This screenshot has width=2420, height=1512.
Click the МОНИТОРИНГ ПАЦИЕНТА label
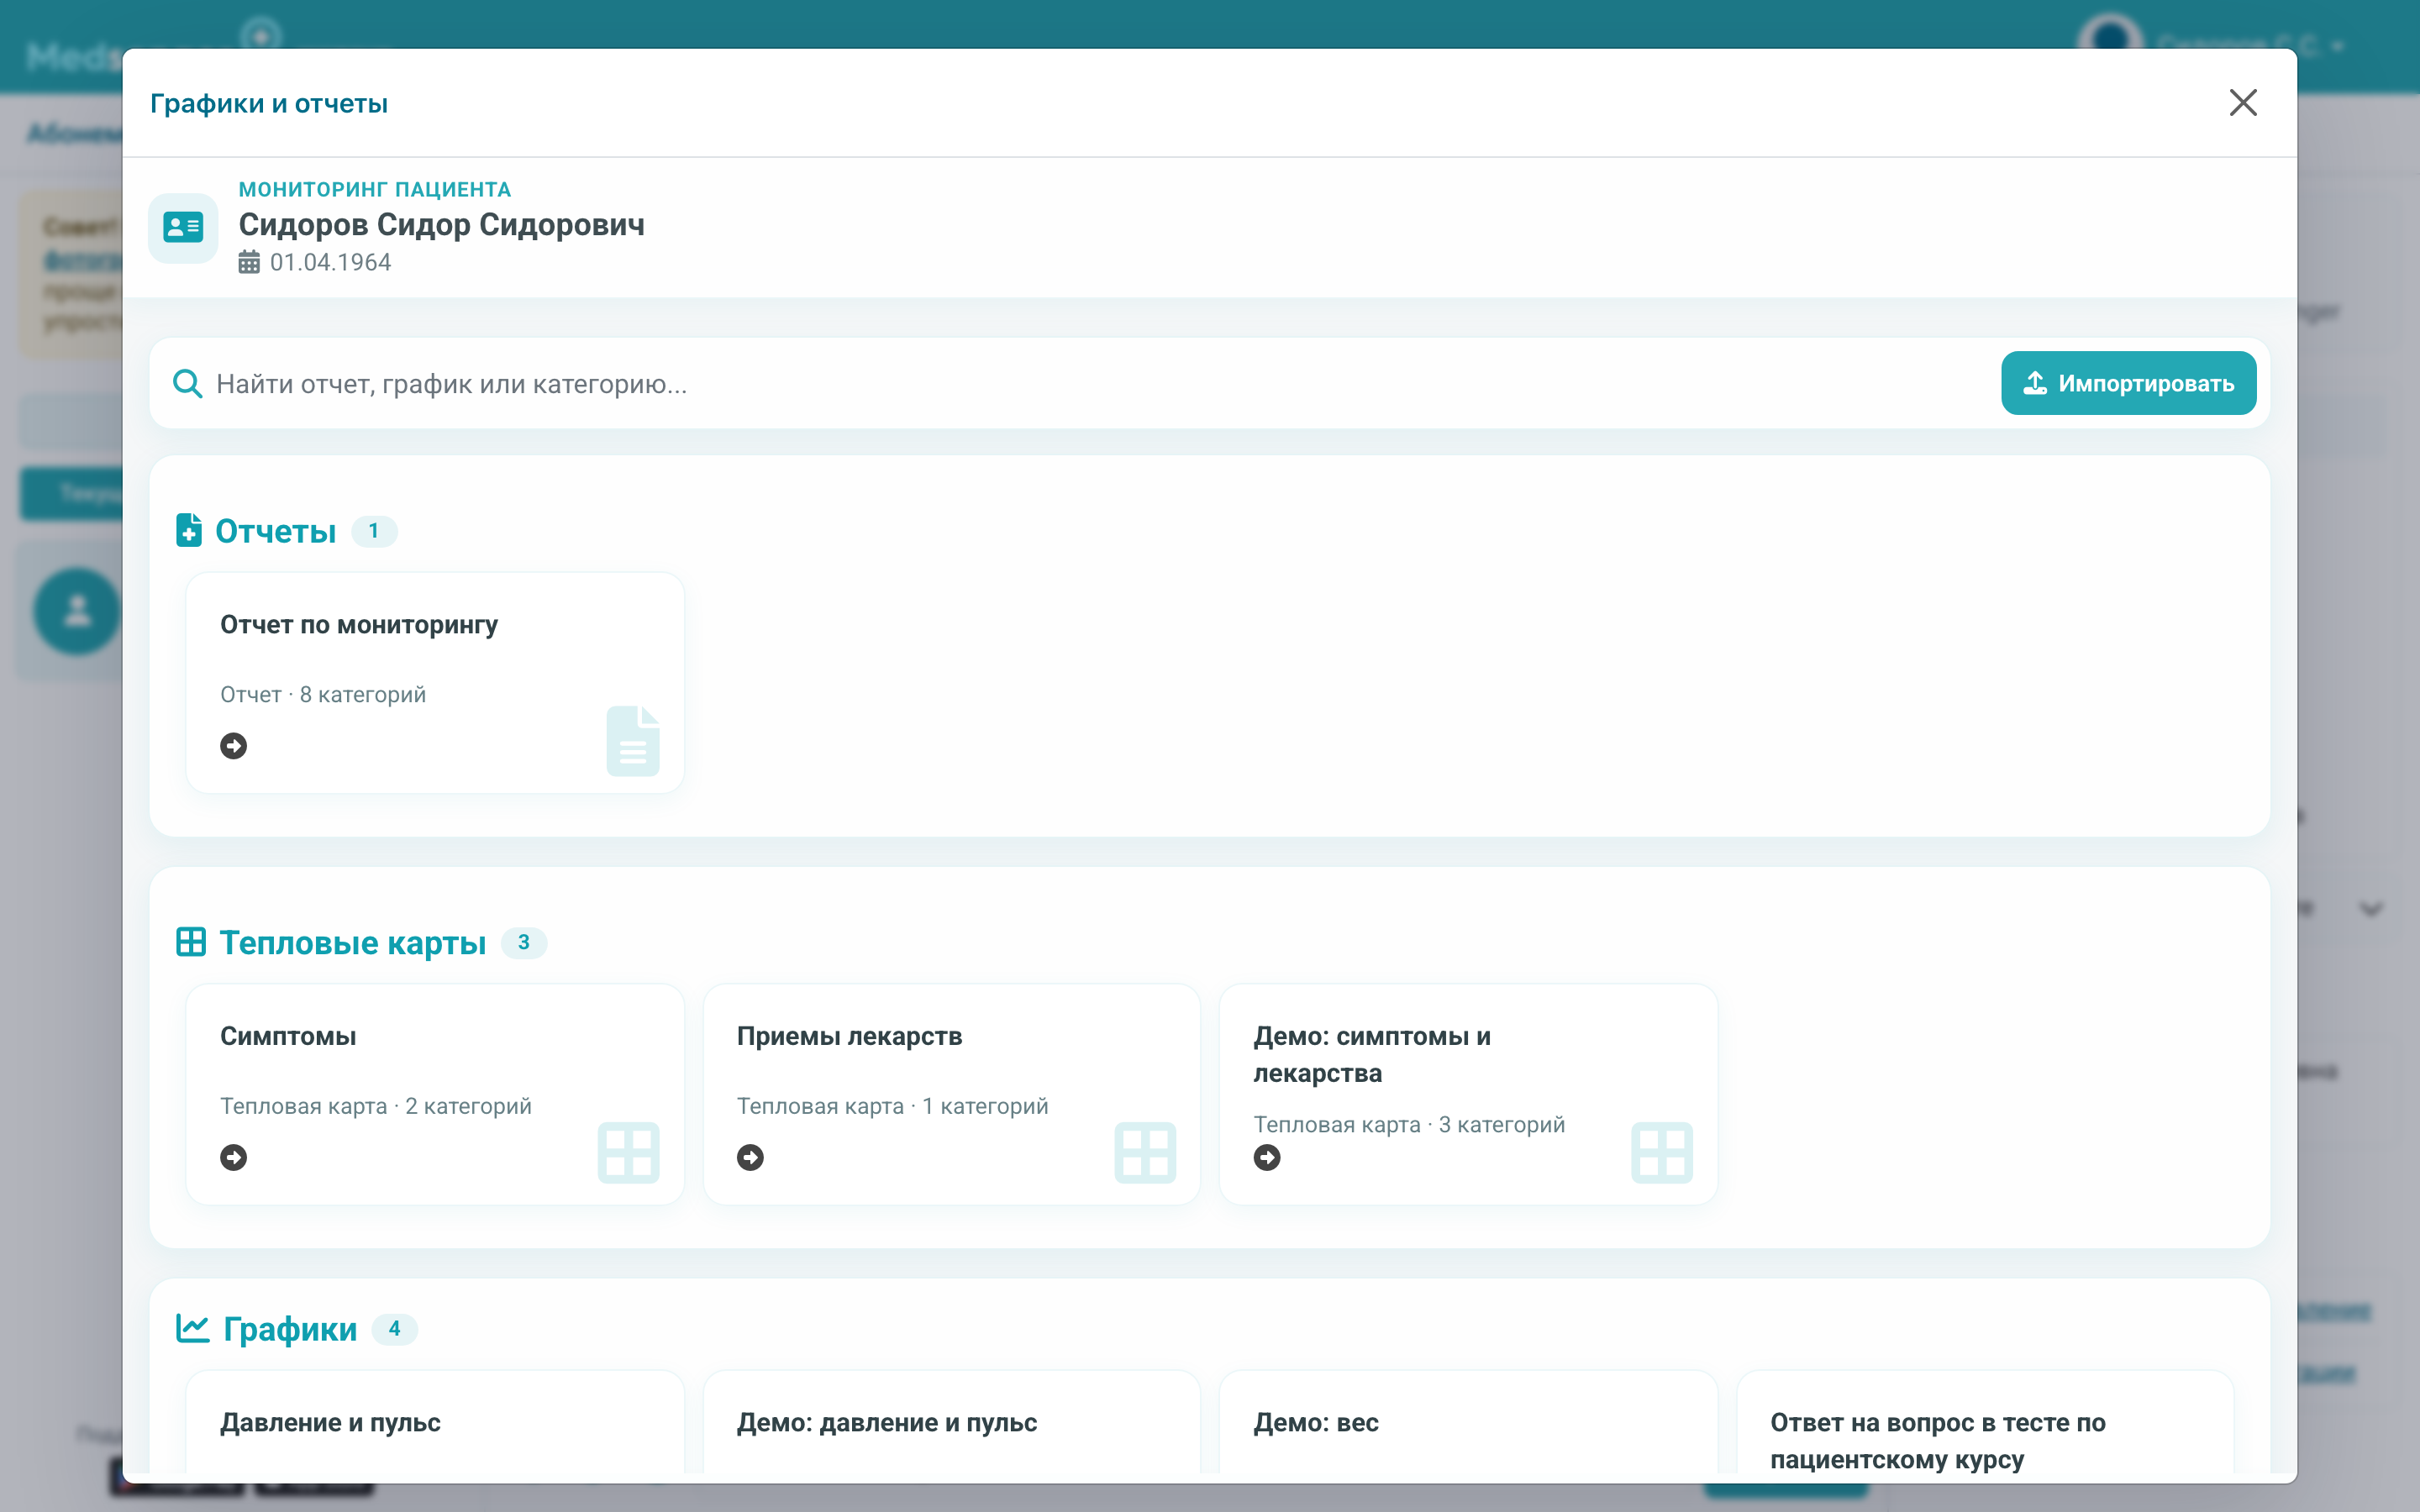point(374,189)
